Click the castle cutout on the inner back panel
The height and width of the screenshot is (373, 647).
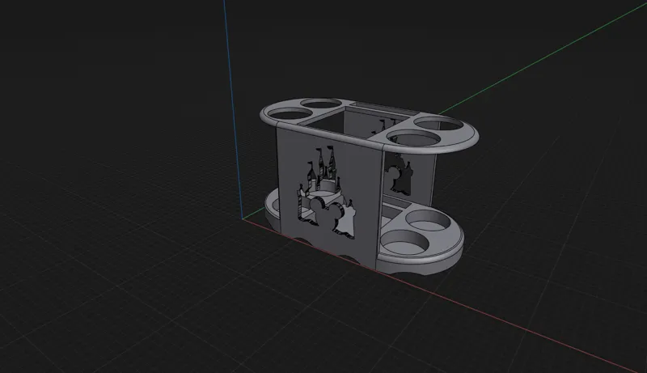pos(399,173)
